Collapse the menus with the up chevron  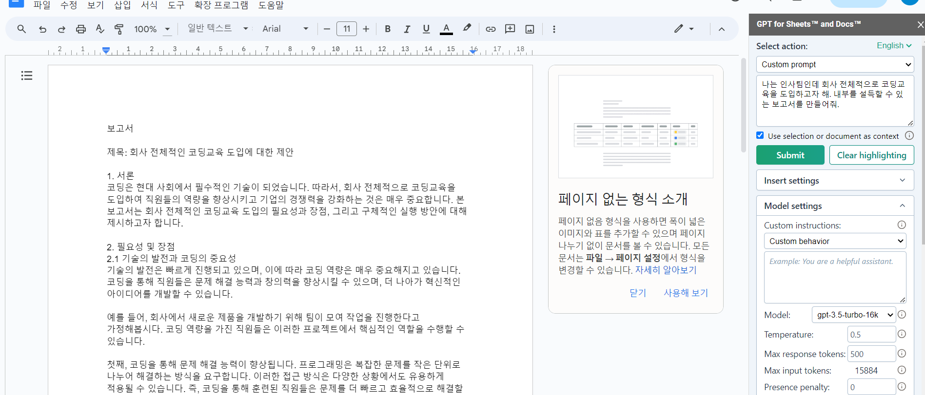point(722,29)
